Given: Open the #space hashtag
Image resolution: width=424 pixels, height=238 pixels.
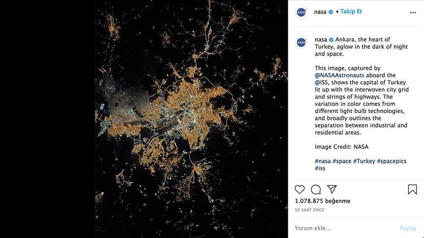Looking at the screenshot, I should click(342, 161).
